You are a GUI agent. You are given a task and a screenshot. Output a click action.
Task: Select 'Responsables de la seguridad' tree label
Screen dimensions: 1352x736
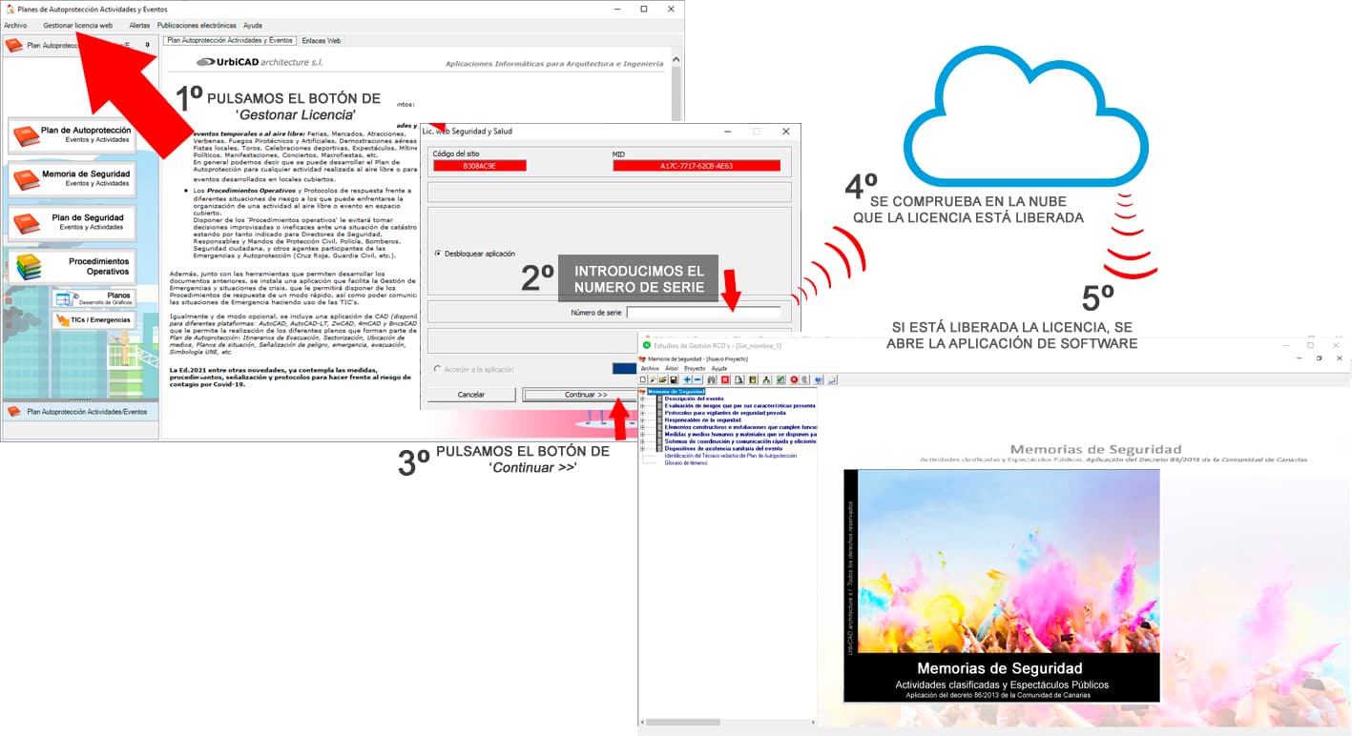703,420
